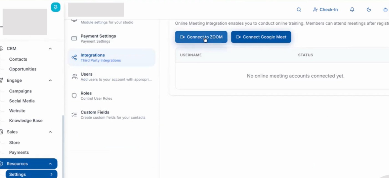Viewport: 389px width, 178px height.
Task: Click the Roles shield icon
Action: [74, 96]
